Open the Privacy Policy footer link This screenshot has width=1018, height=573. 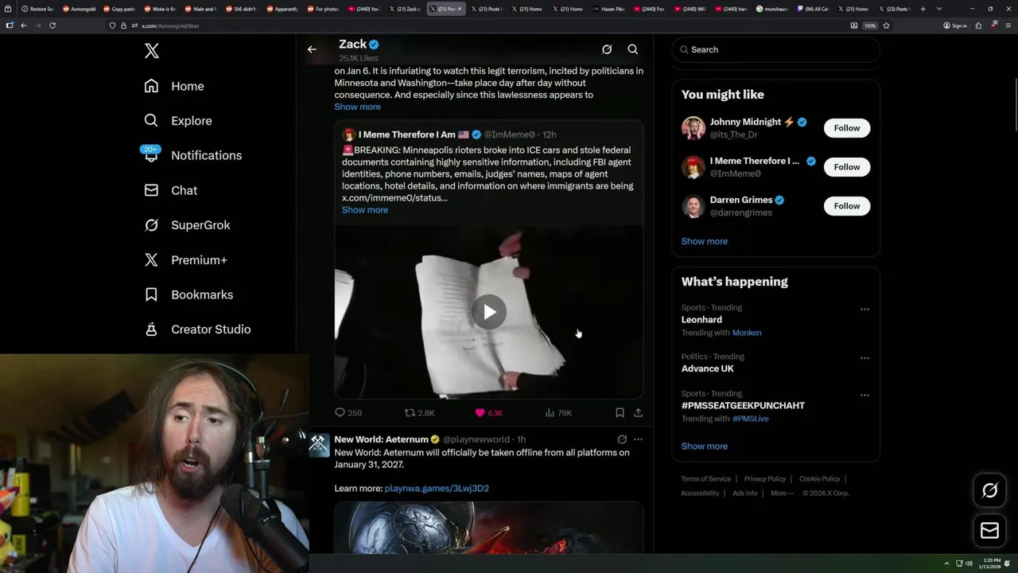click(764, 479)
